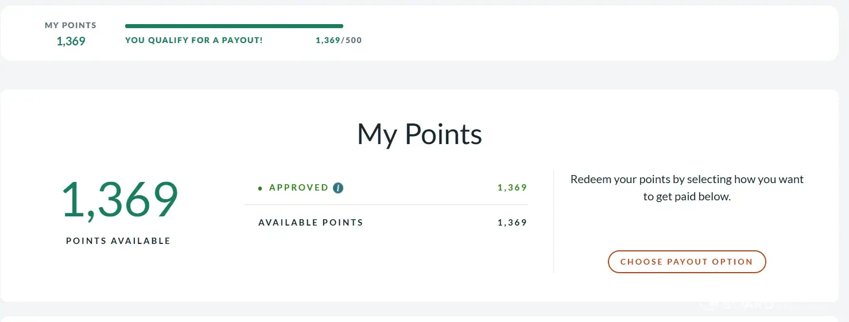This screenshot has height=322, width=849.
Task: Click the large My Points heading
Action: tap(419, 134)
